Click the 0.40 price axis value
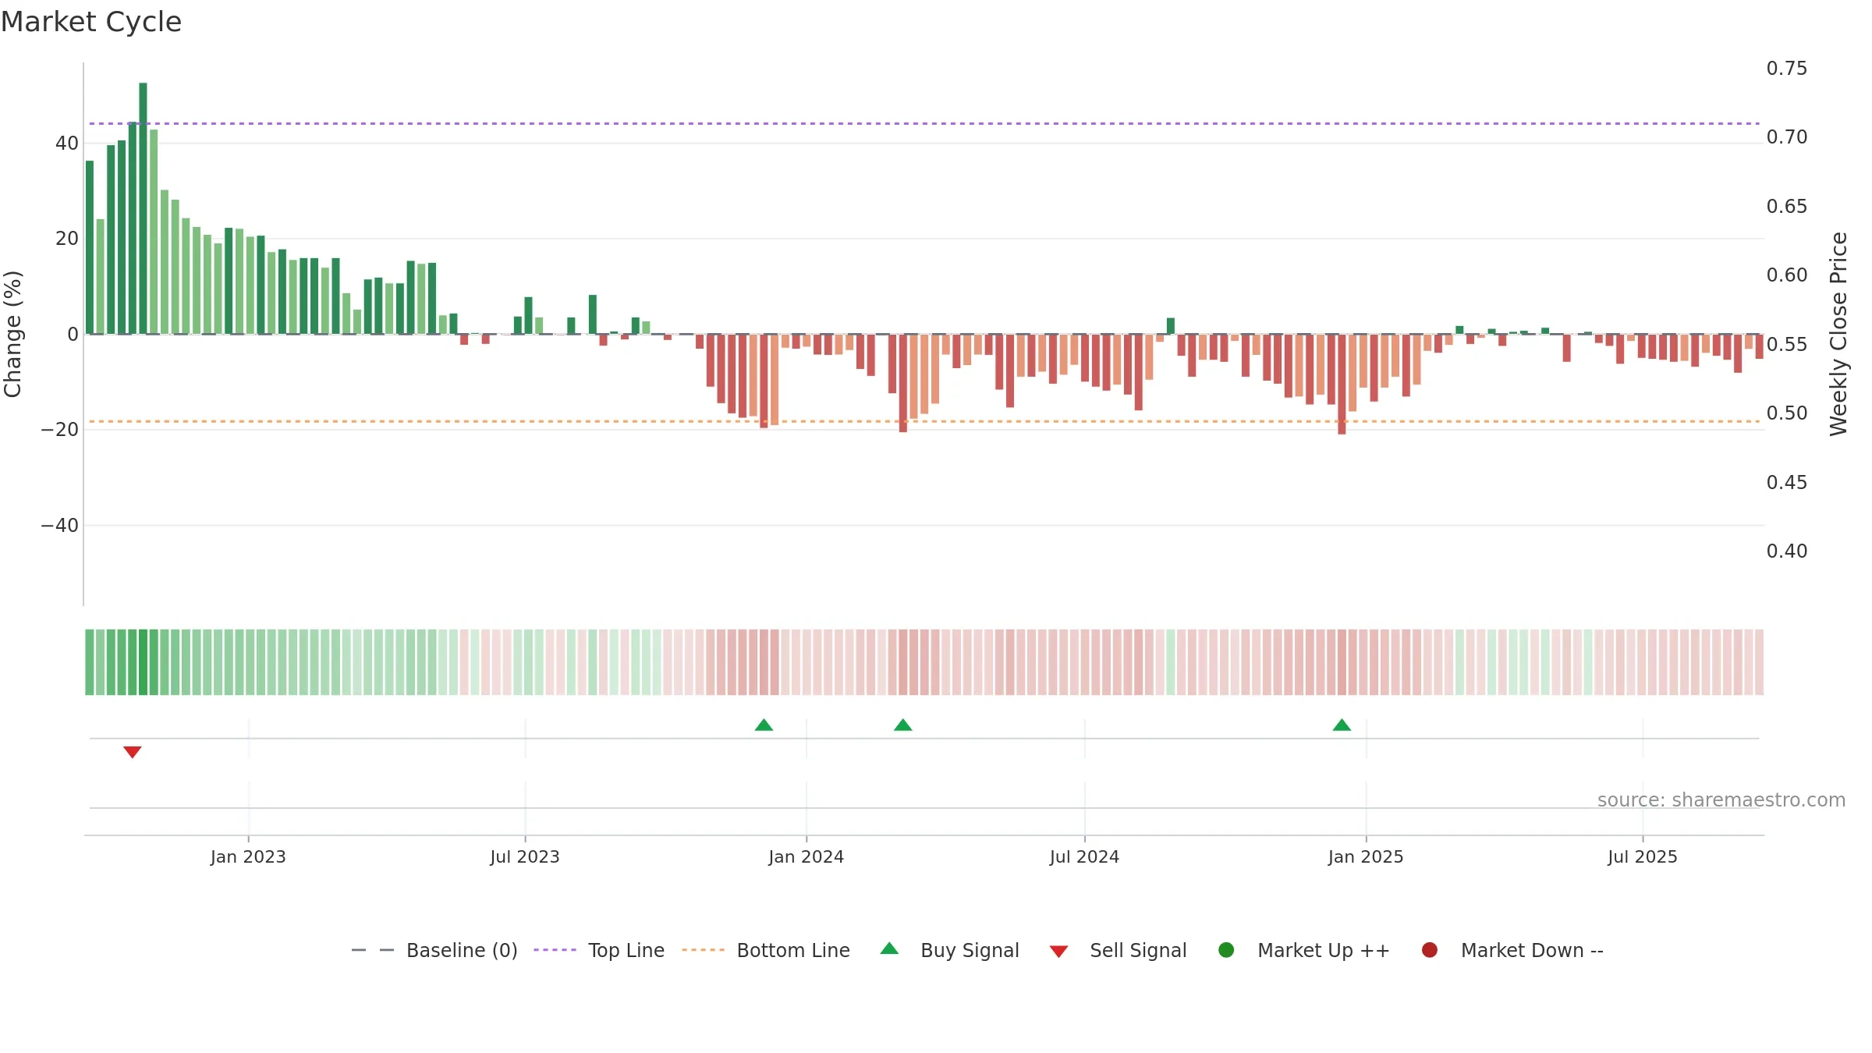 tap(1787, 551)
